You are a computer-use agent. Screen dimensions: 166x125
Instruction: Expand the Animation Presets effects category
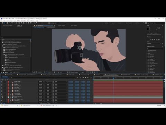click(147, 50)
